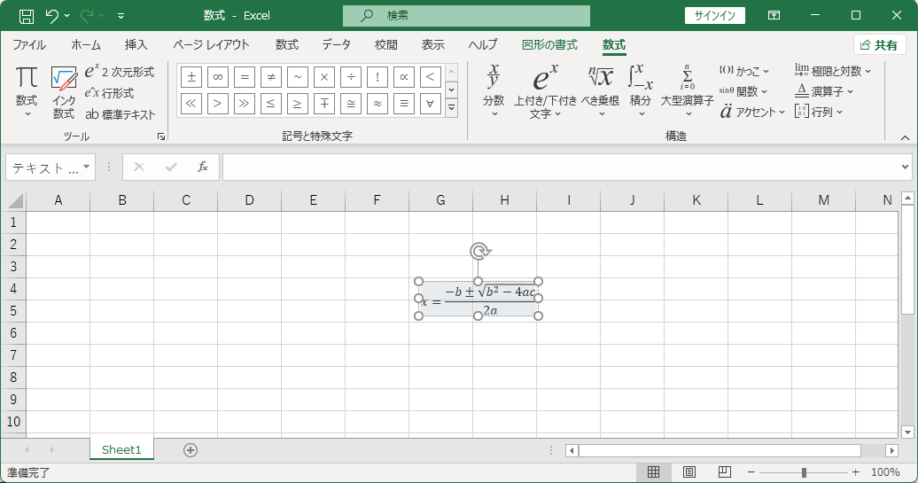Toggle ab 標準テキスト normal text
Viewport: 918px width, 483px height.
120,114
